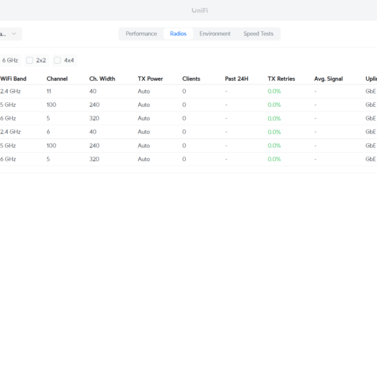The image size is (377, 377).
Task: Sort by Avg. Signal column header
Action: pos(329,79)
